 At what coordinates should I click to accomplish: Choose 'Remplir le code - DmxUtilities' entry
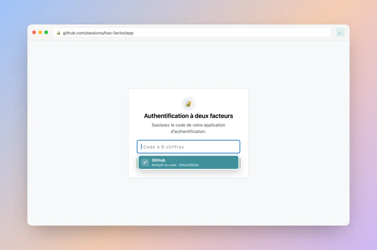[175, 165]
